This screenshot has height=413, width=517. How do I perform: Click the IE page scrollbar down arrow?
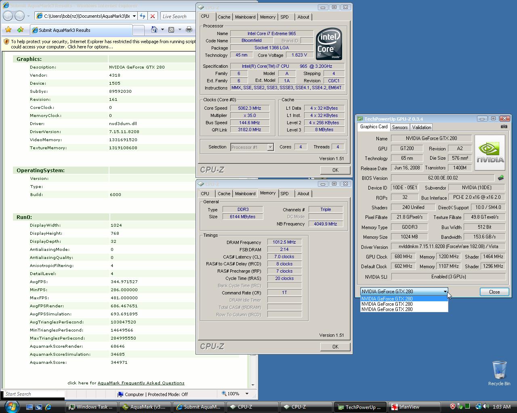pos(253,385)
